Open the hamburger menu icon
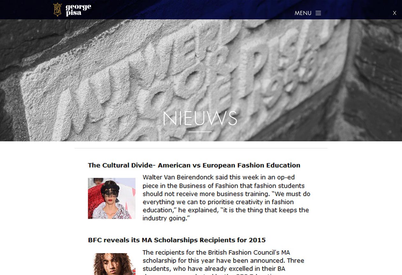 coord(318,13)
